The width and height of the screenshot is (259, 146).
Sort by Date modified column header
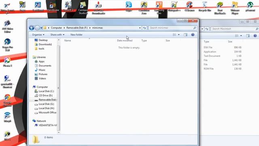coord(125,41)
